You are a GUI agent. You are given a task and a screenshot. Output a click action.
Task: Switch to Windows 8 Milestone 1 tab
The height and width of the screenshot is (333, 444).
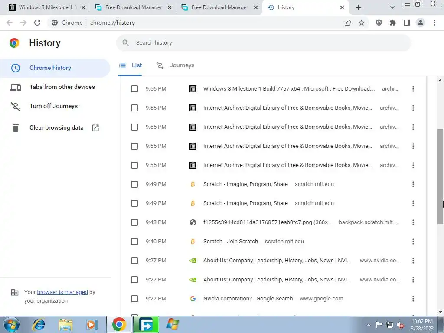coord(47,7)
